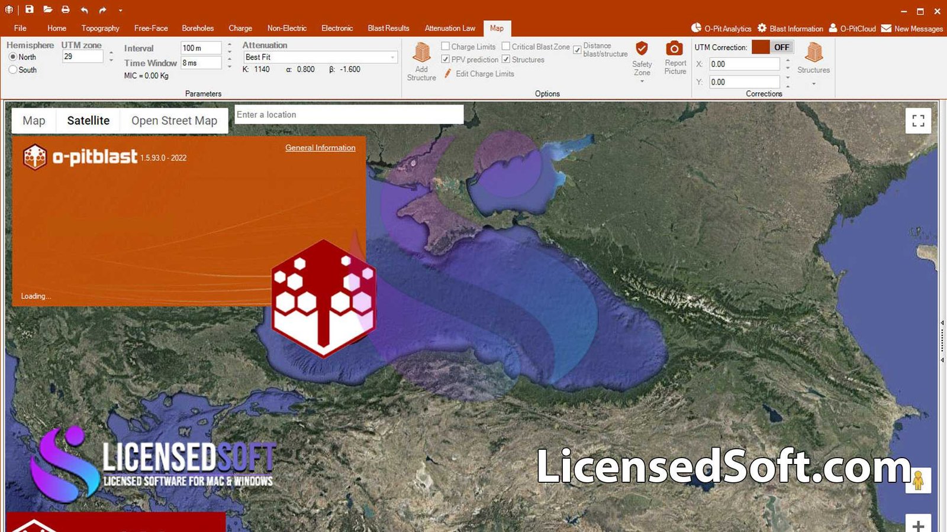This screenshot has height=532, width=947.
Task: Toggle fullscreen map view
Action: point(918,121)
